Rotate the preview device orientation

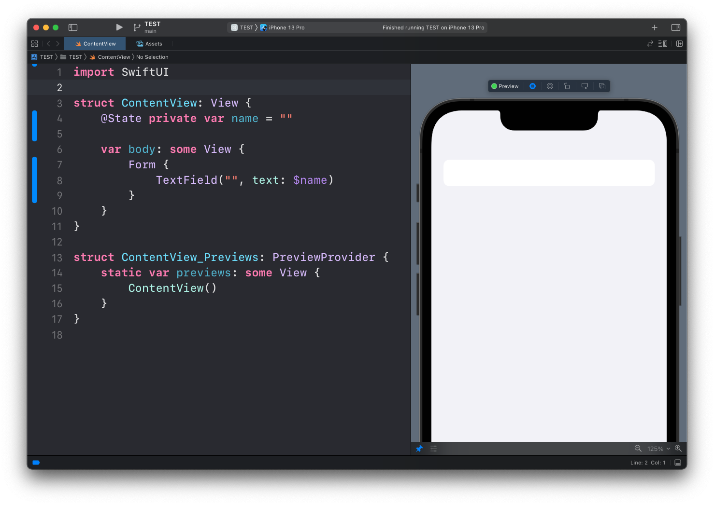tap(567, 86)
